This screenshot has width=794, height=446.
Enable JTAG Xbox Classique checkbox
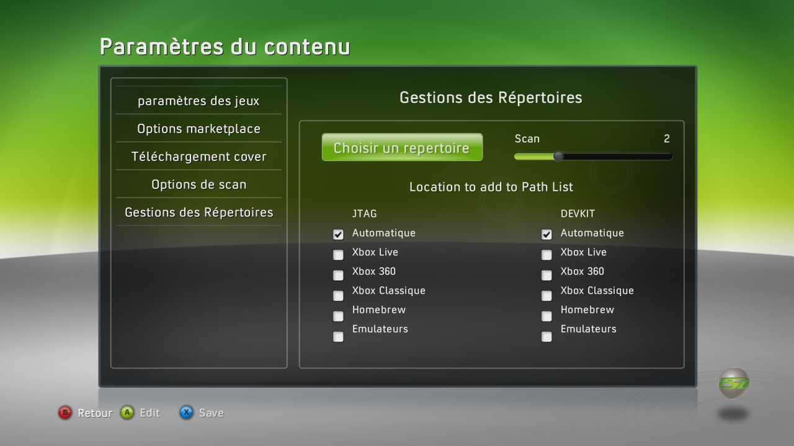point(338,295)
